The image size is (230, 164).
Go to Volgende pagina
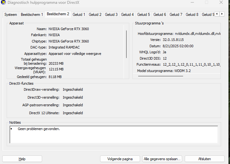point(120,159)
